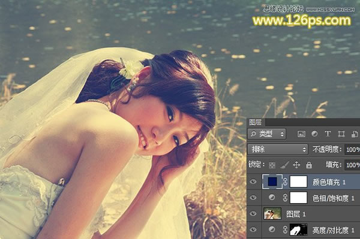This screenshot has height=239, width=360.
Task: Click the adjustment layer filter icon
Action: click(314, 134)
